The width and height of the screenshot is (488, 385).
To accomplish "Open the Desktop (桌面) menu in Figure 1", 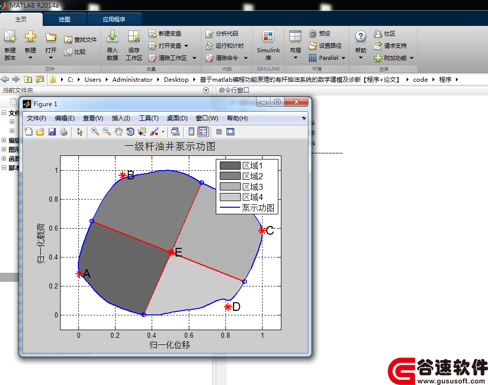I will pyautogui.click(x=177, y=118).
